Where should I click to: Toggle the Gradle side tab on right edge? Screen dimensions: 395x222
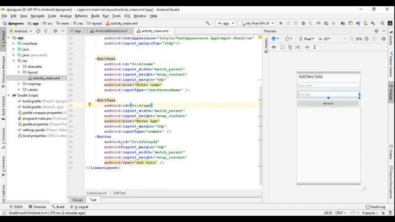pos(391,38)
